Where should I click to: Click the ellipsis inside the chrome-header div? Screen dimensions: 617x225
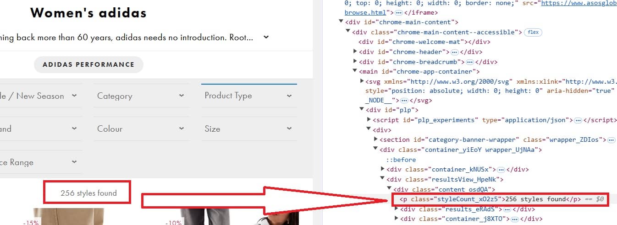point(454,52)
